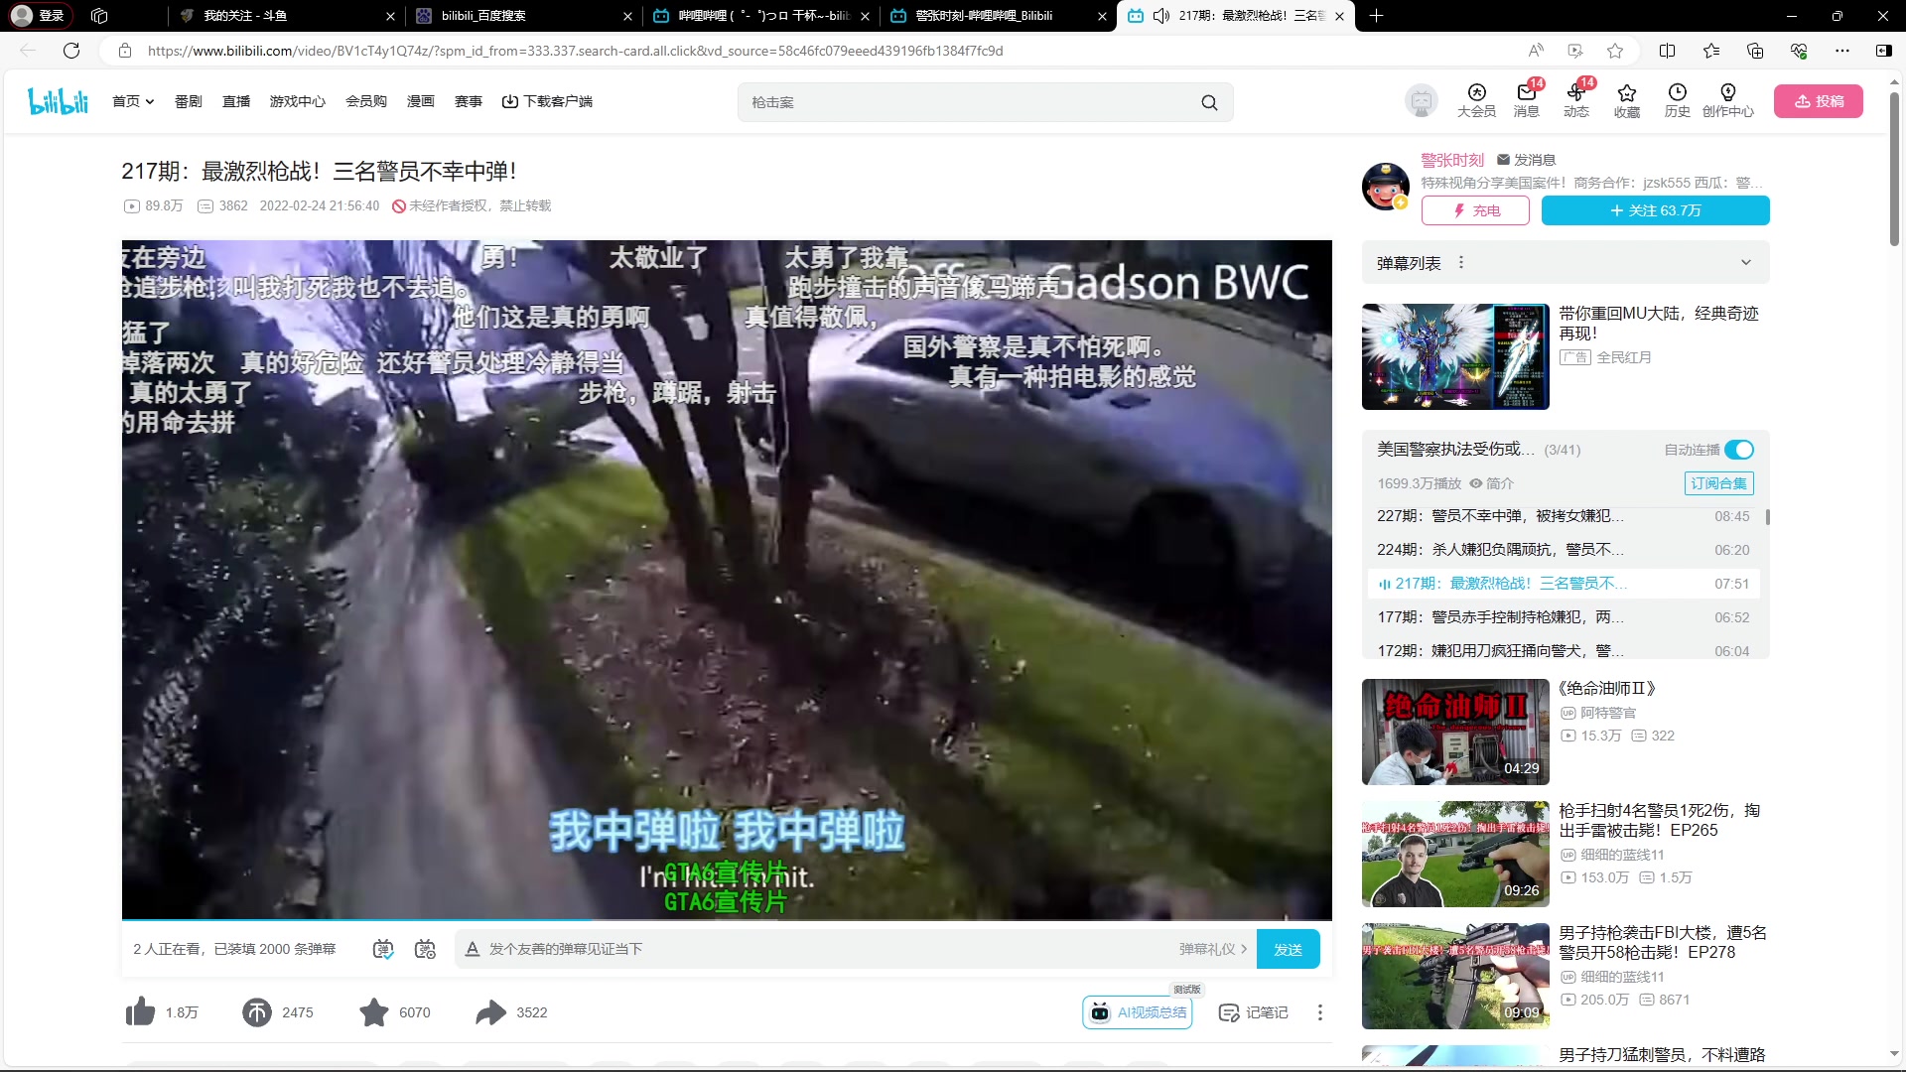Mute the playing tab audio icon
The image size is (1906, 1072).
pos(1161,16)
